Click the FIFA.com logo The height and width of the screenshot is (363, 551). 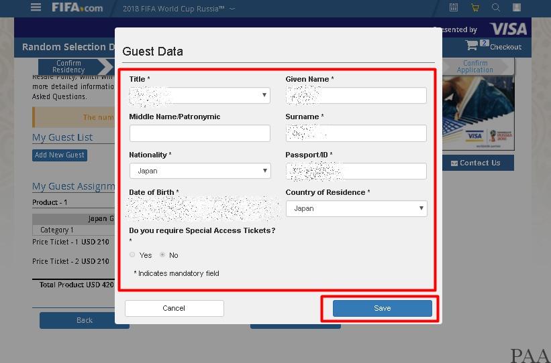(77, 7)
